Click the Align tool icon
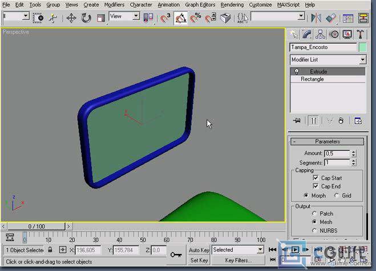This screenshot has width=376, height=271. click(x=331, y=18)
